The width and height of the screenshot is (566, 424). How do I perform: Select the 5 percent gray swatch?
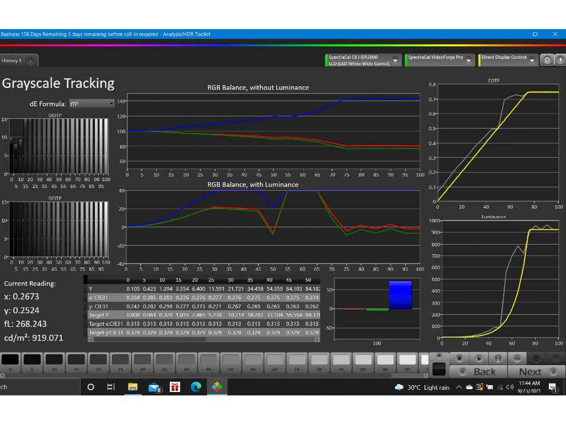[x=32, y=362]
